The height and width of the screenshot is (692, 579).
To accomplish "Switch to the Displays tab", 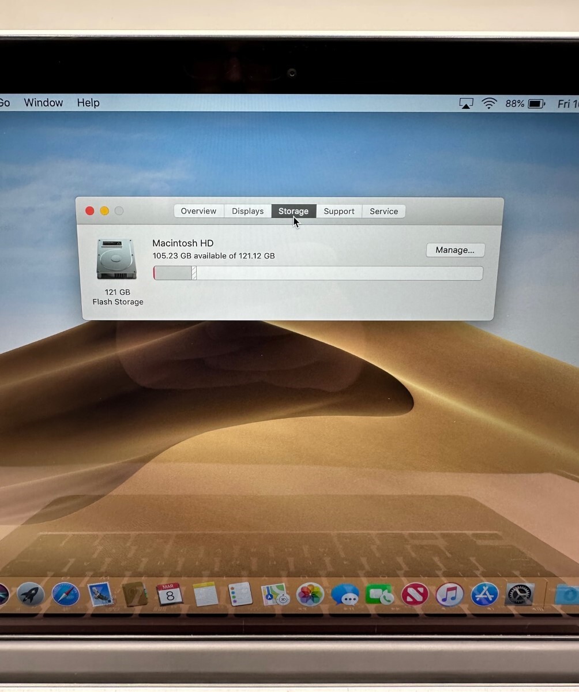I will [x=248, y=211].
